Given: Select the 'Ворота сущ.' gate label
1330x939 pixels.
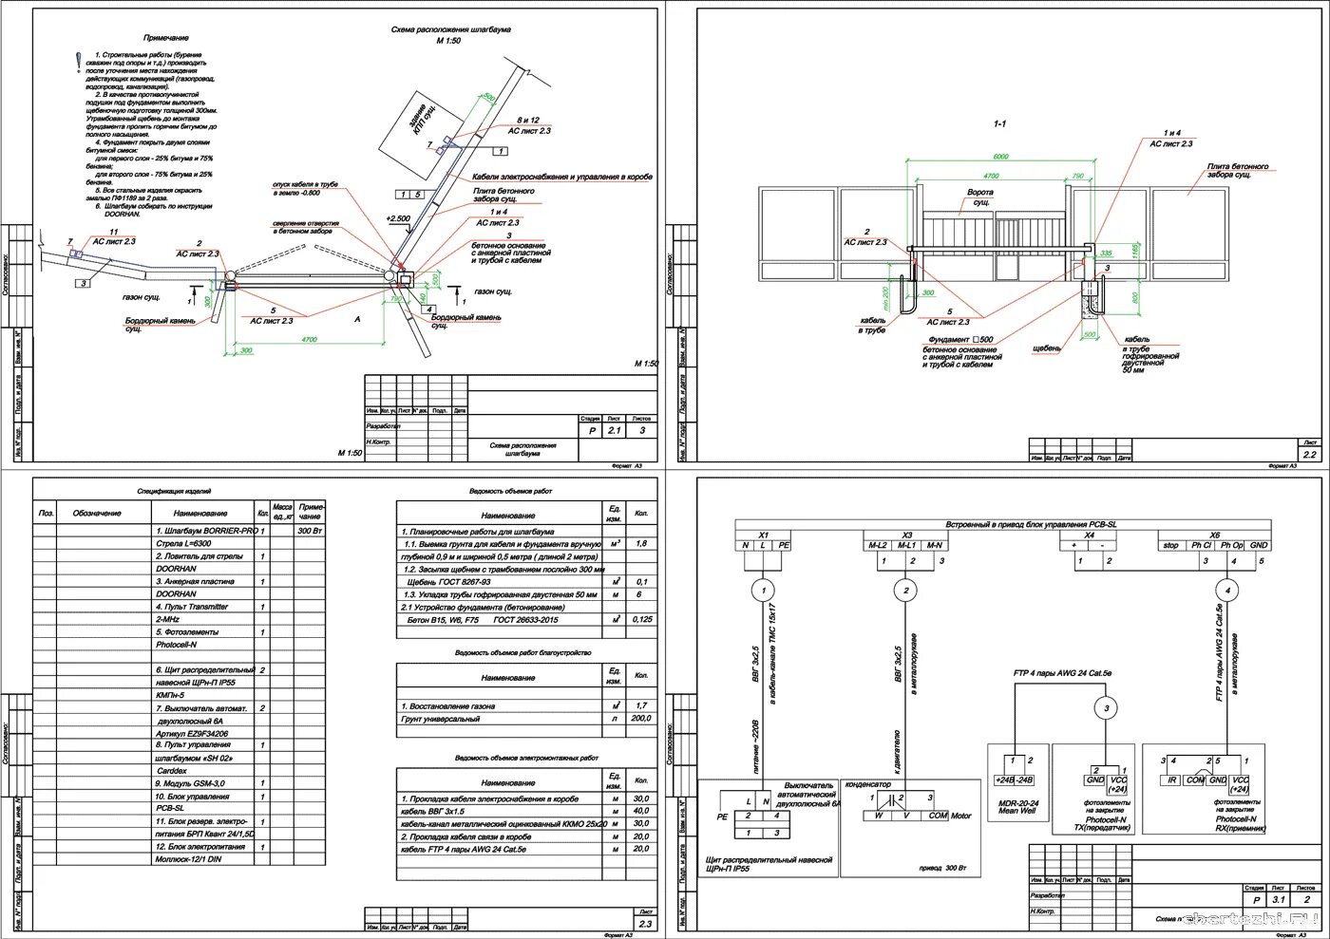Looking at the screenshot, I should coord(979,197).
